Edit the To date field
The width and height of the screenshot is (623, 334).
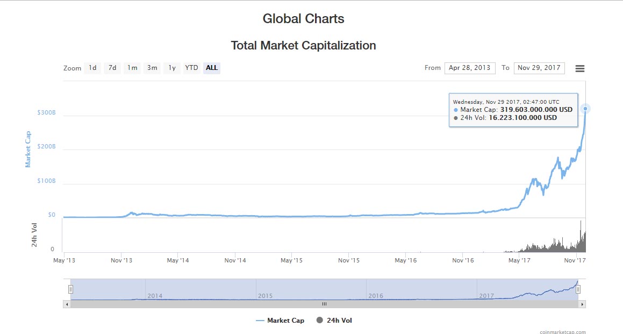coord(539,68)
